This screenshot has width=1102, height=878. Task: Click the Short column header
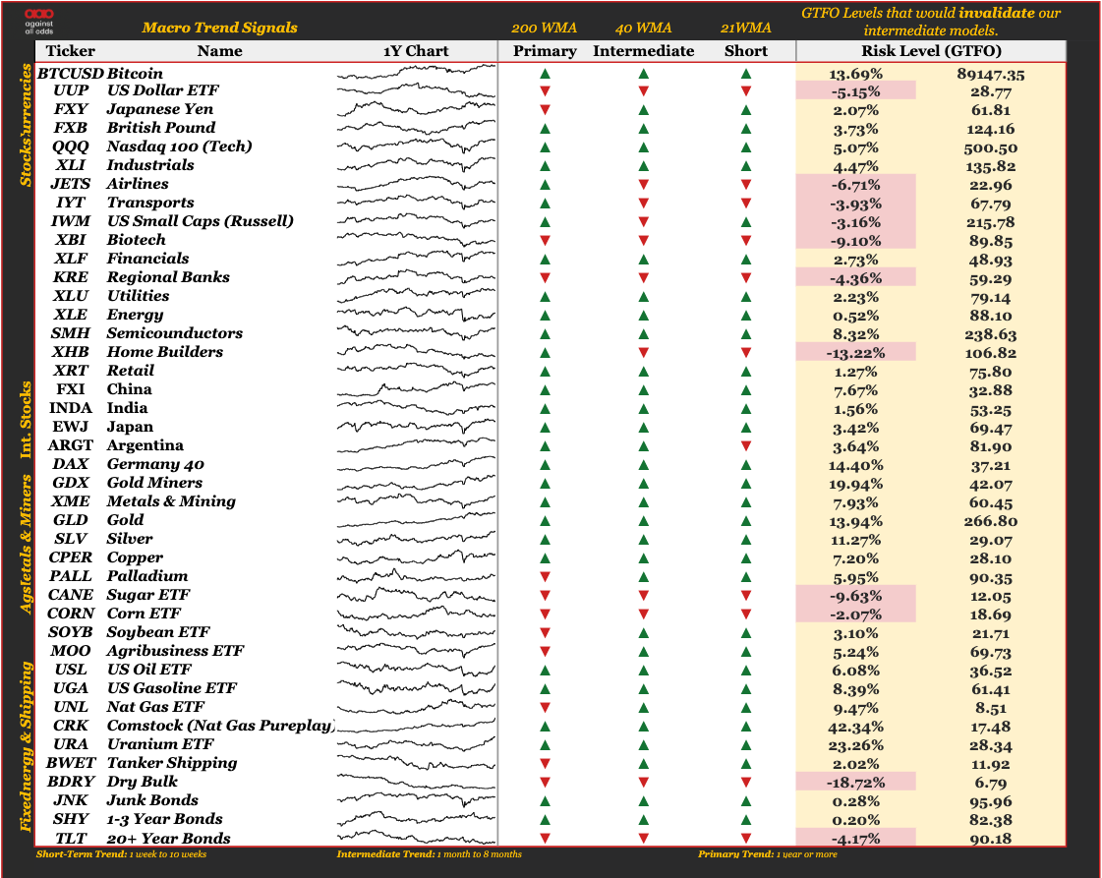click(x=746, y=50)
